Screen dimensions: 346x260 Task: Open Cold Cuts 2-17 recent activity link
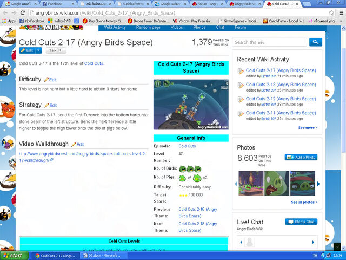281,70
